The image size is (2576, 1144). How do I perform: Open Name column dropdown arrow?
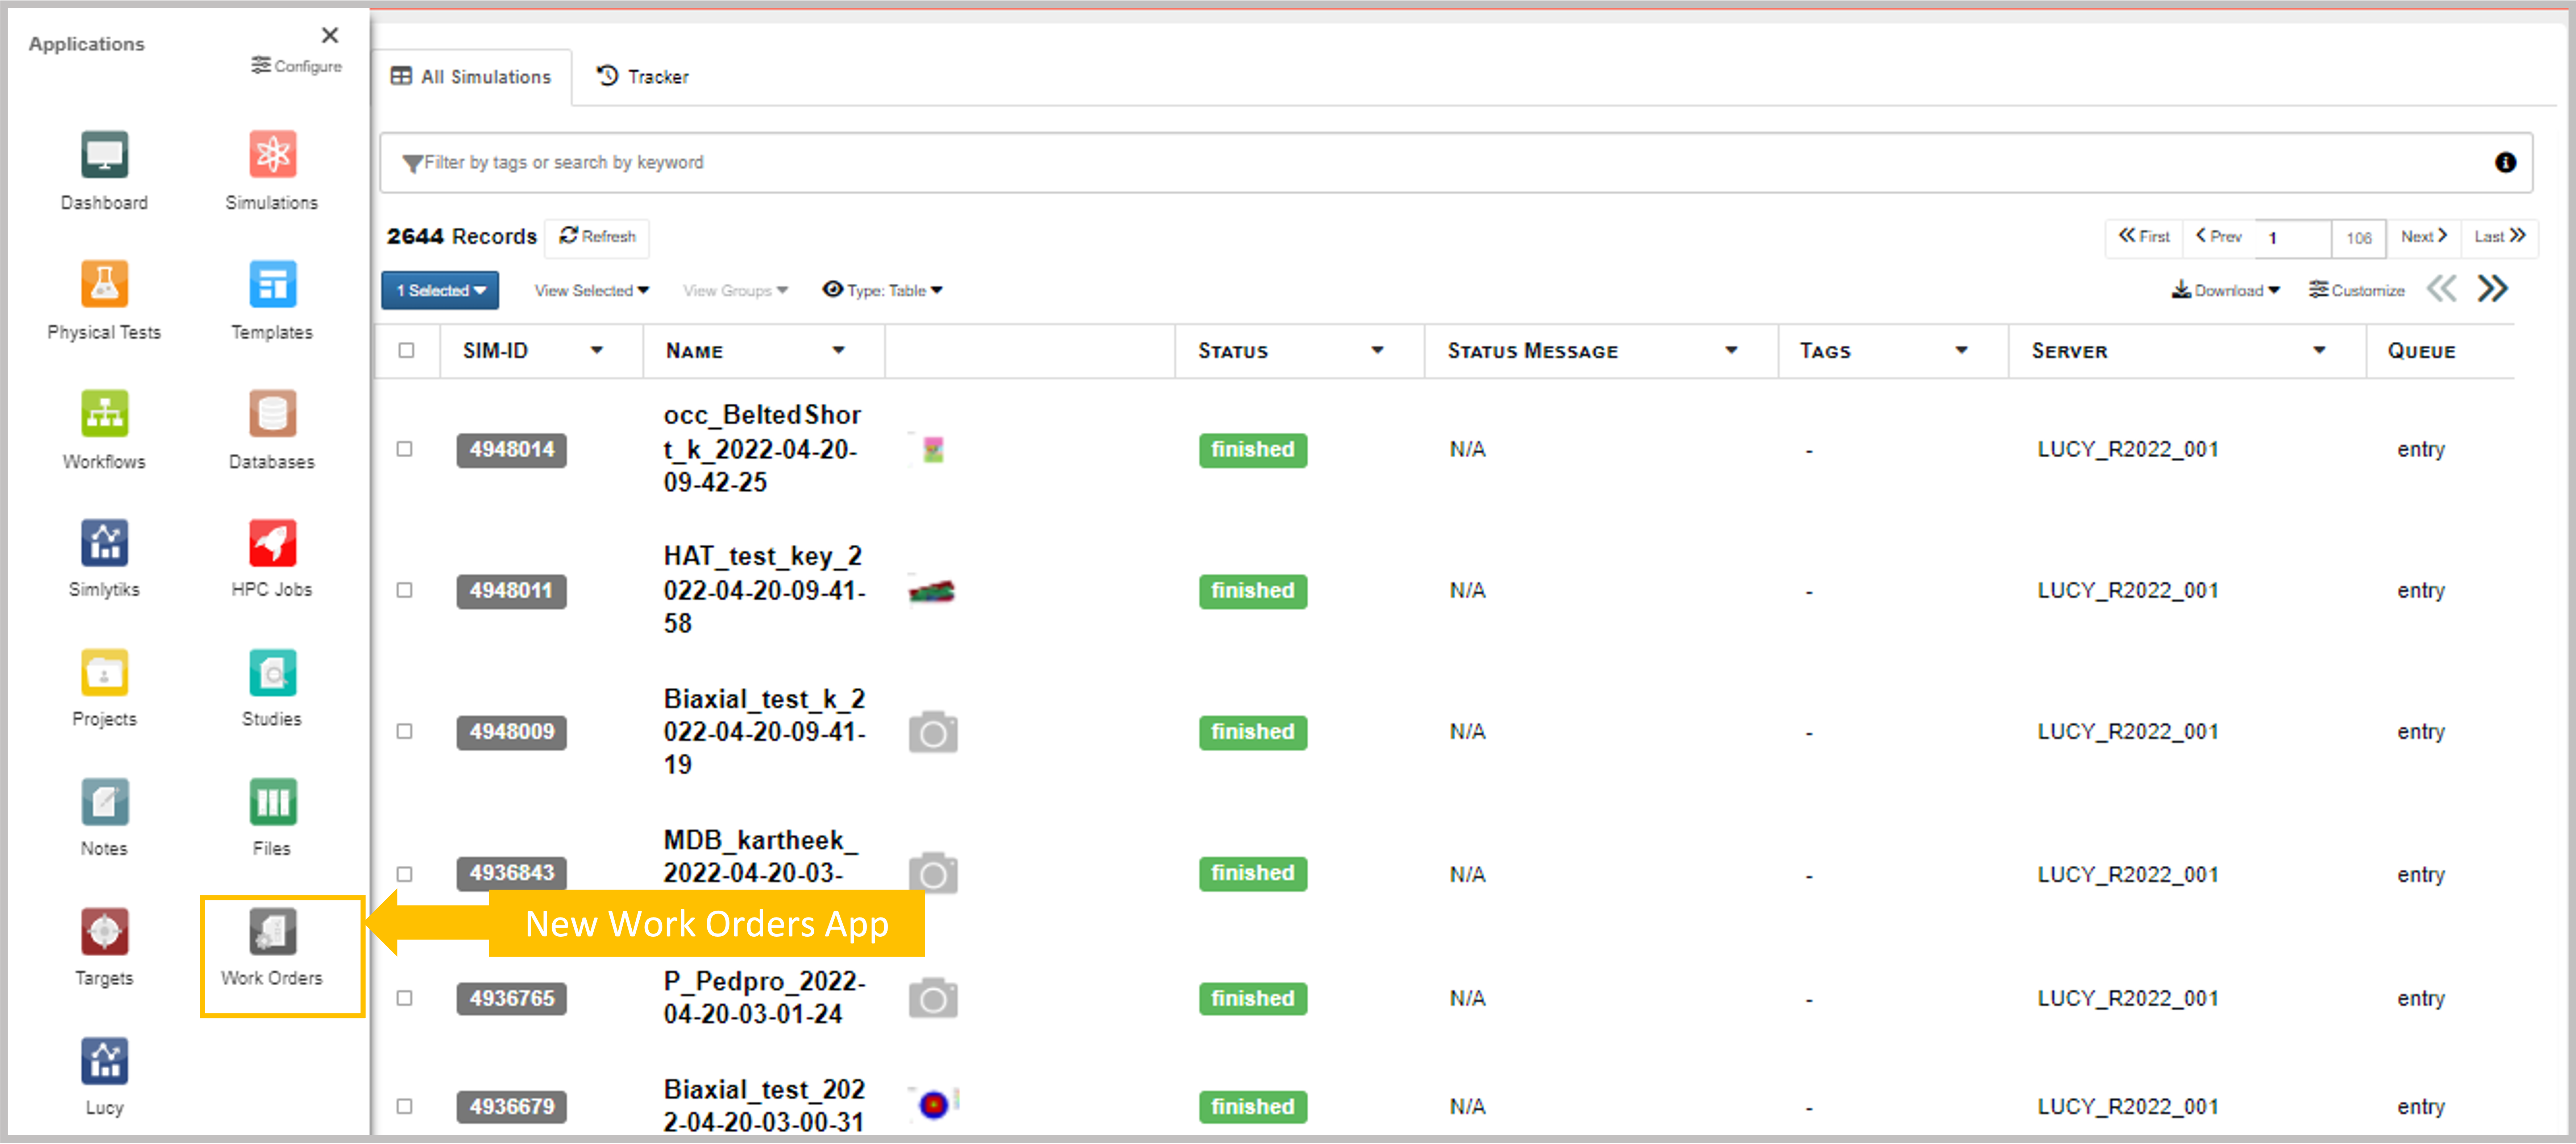pos(839,350)
